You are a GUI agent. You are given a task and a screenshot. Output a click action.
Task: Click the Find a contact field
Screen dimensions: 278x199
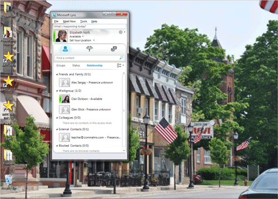point(89,58)
